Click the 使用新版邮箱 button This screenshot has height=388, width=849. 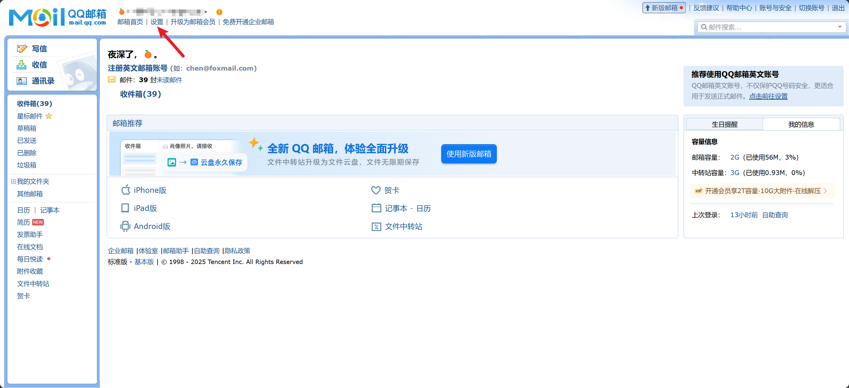(468, 154)
